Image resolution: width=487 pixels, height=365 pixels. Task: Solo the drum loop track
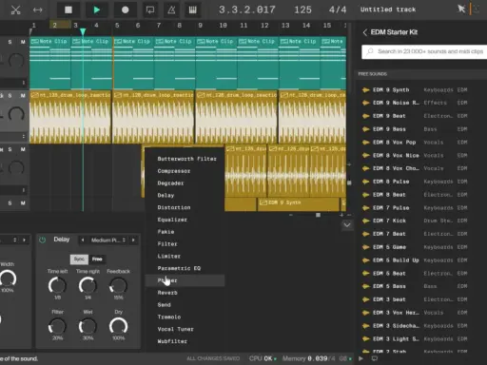tap(10, 95)
